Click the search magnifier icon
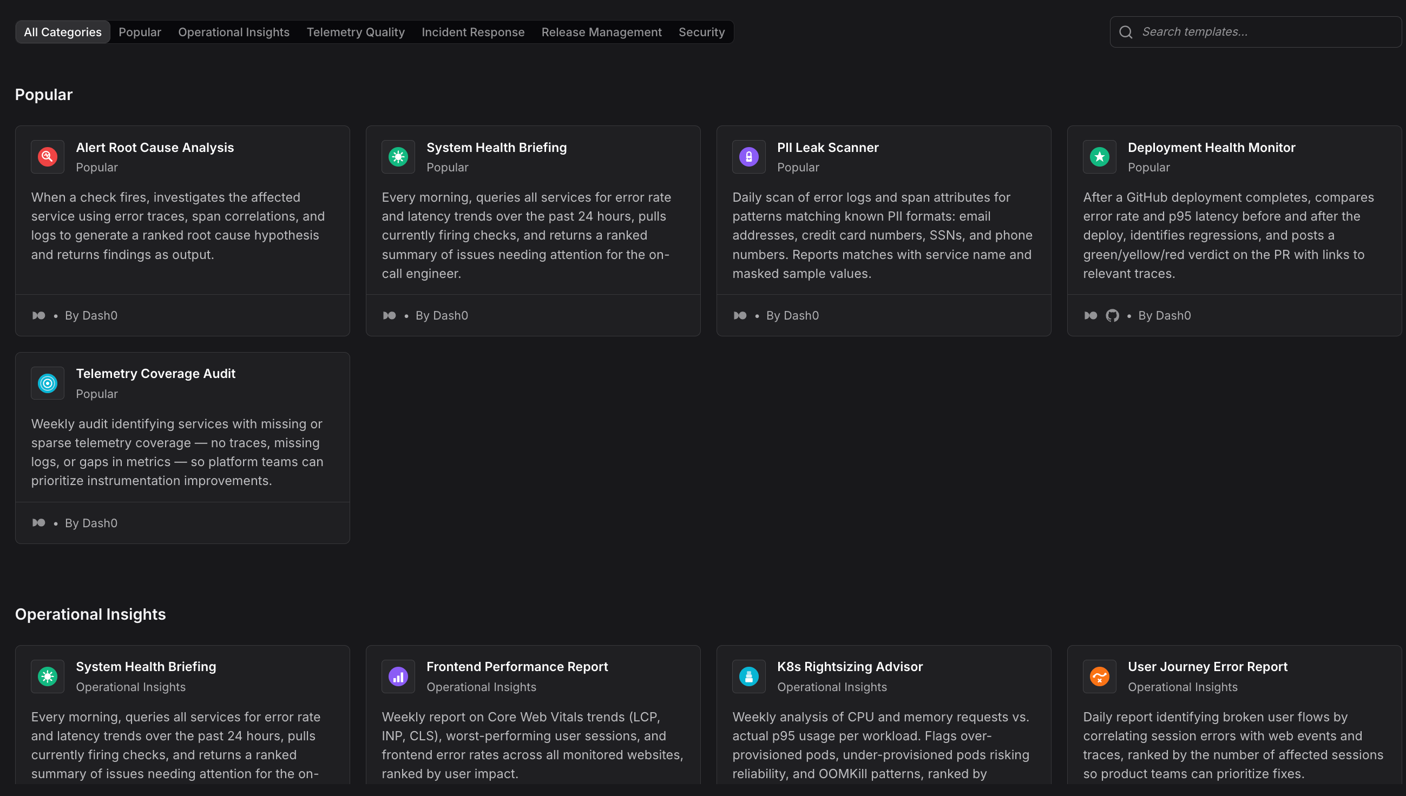This screenshot has width=1406, height=796. point(1126,32)
